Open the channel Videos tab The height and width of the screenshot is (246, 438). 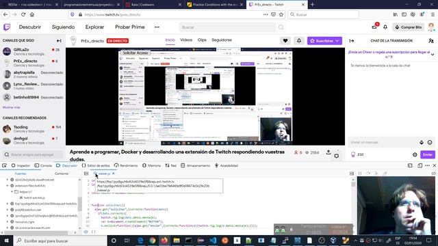click(x=186, y=40)
